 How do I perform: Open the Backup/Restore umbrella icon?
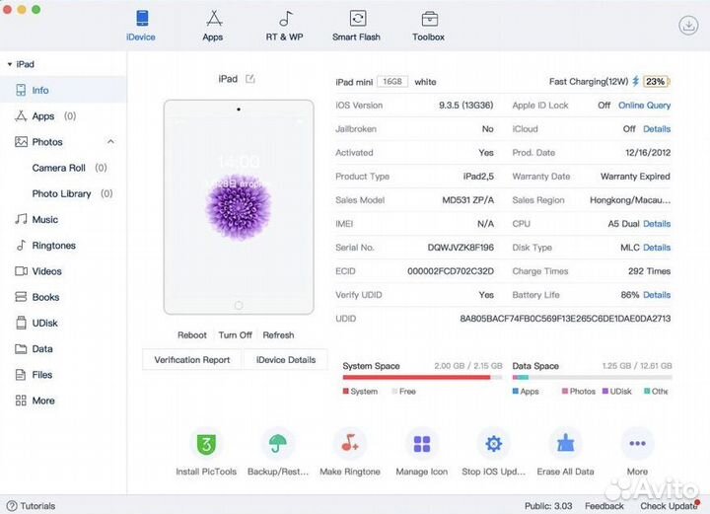pos(278,444)
